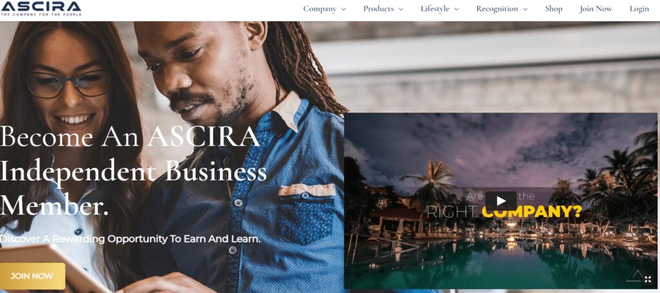Expand the video to fullscreen

(648, 279)
